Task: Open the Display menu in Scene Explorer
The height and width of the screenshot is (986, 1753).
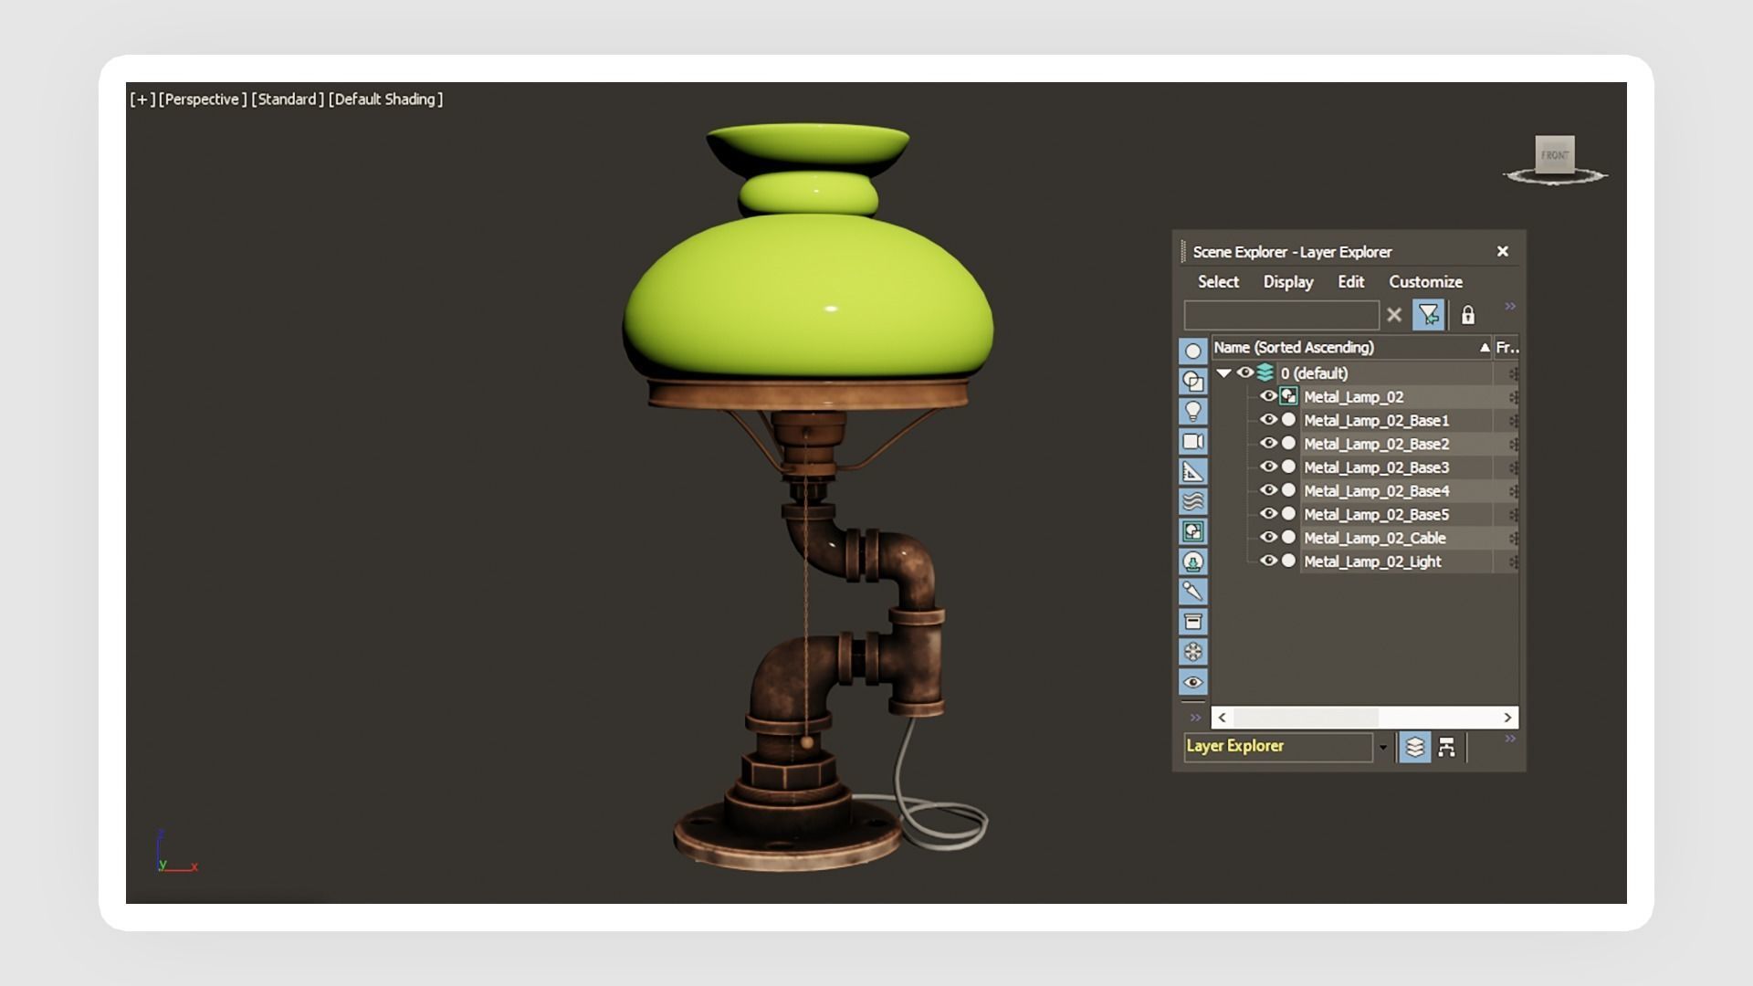Action: [x=1287, y=282]
